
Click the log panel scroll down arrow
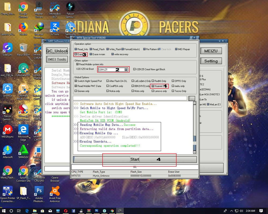(x=195, y=152)
